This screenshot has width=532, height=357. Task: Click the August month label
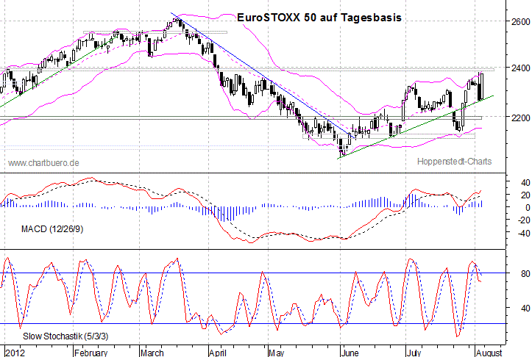489,353
